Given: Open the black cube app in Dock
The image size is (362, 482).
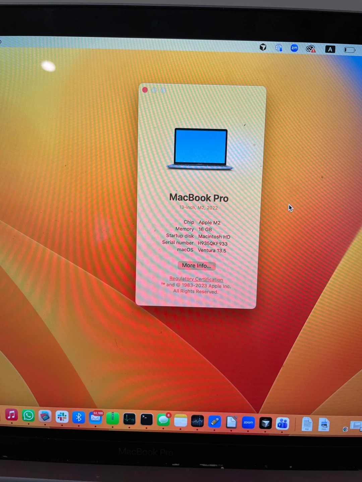Looking at the screenshot, I should click(x=265, y=423).
